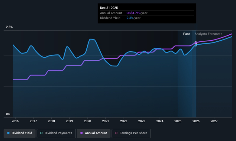
Task: Toggle the Dividend Yield legend series
Action: point(20,133)
